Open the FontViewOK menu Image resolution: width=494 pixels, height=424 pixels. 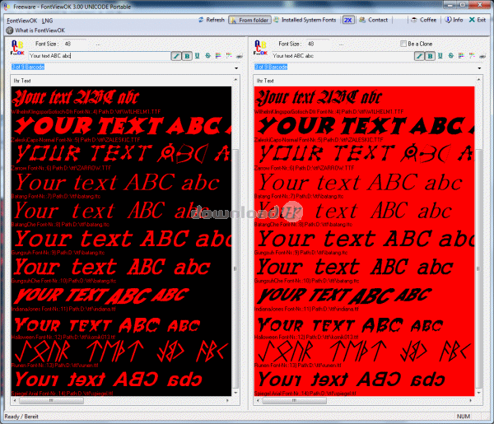pos(22,21)
